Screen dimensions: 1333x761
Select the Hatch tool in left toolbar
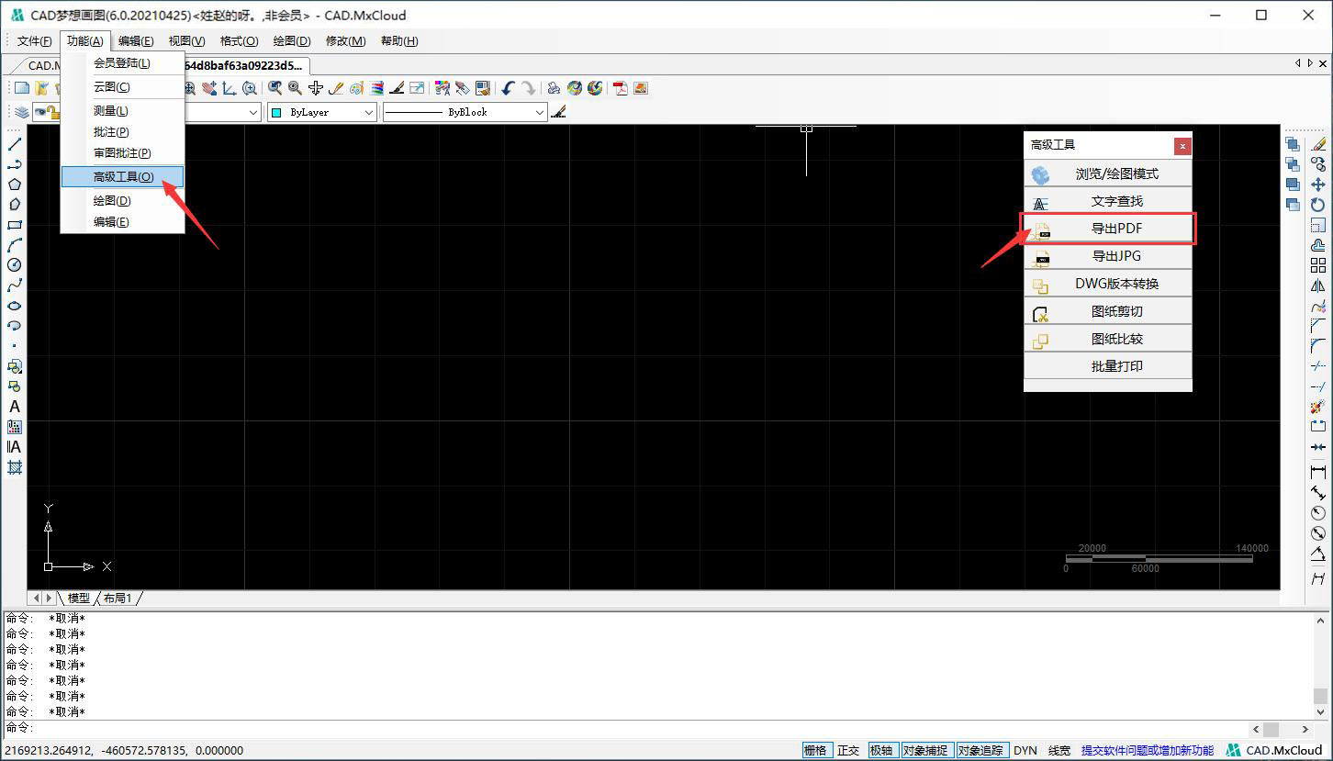[15, 467]
